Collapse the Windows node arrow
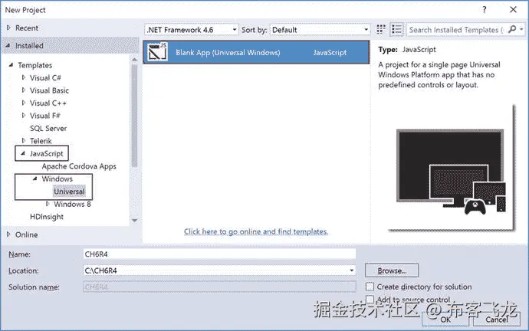Image resolution: width=529 pixels, height=331 pixels. click(x=35, y=179)
